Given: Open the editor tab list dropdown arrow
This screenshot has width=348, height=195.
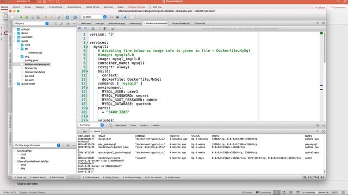Looking at the screenshot, I should point(318,23).
